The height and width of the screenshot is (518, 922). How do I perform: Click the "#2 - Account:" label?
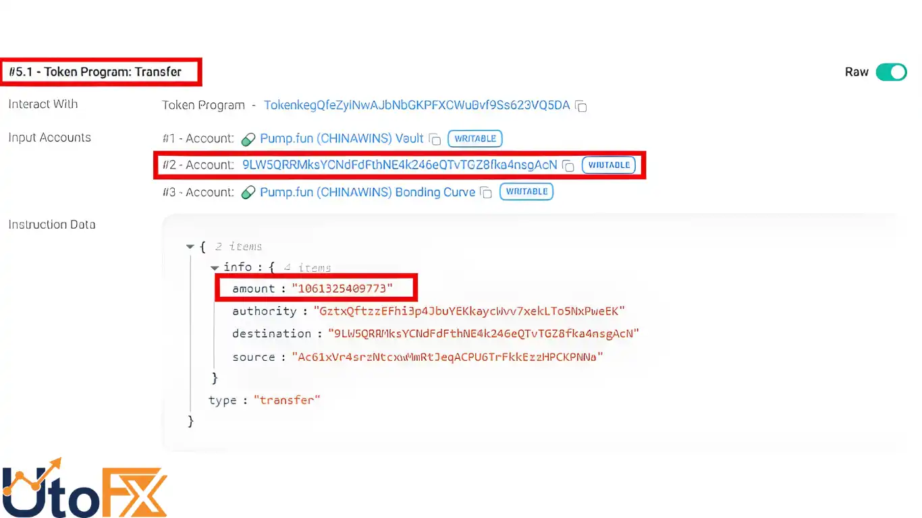tap(198, 165)
